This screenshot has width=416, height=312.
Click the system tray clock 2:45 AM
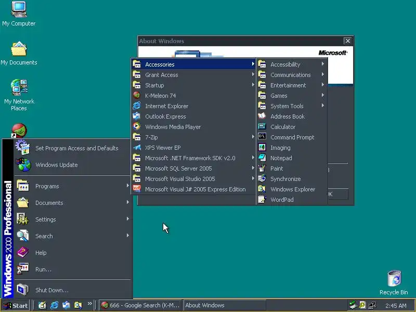point(396,306)
